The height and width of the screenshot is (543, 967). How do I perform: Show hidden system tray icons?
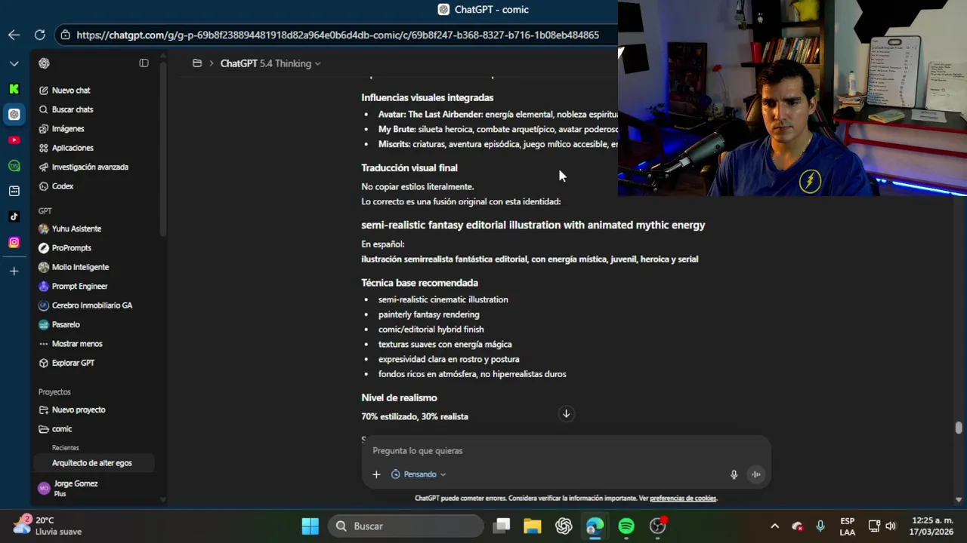(x=774, y=526)
